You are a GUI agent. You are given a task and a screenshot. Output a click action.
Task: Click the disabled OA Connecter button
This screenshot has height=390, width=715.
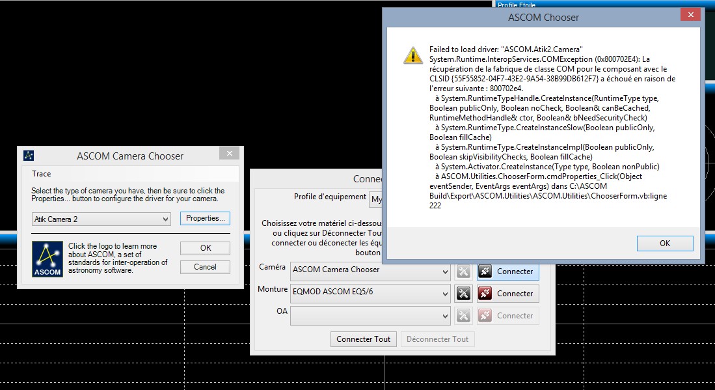(508, 316)
